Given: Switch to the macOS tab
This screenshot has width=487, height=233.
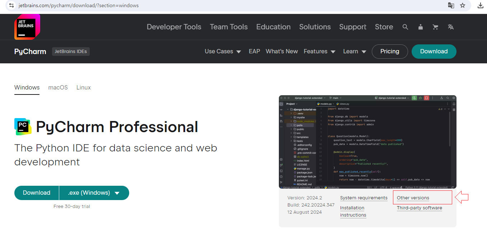Looking at the screenshot, I should click(58, 87).
